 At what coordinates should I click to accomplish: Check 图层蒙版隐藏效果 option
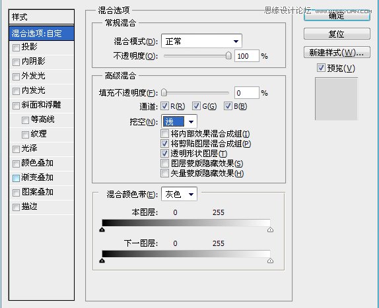tap(164, 163)
